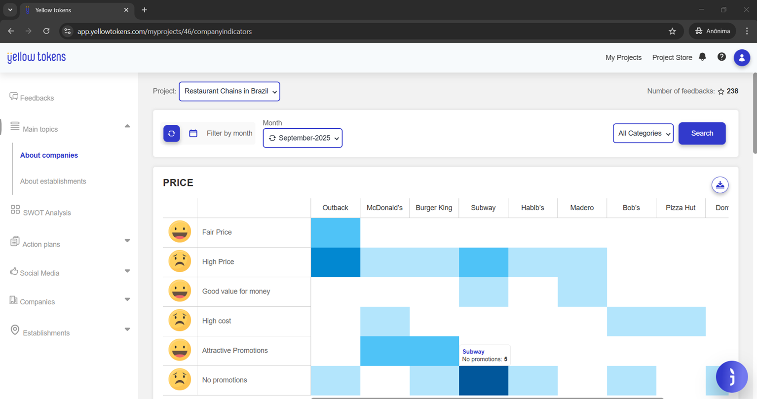Screen dimensions: 757x399
Task: Click the Social Media thumbs-up icon
Action: 14,271
